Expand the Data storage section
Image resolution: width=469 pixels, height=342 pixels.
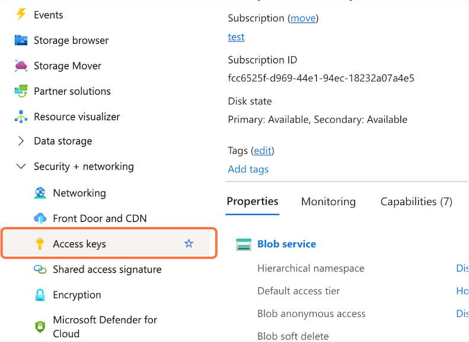[21, 141]
